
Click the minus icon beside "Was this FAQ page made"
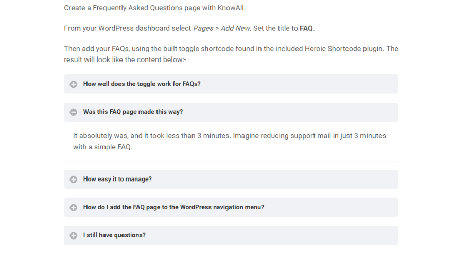click(x=74, y=112)
